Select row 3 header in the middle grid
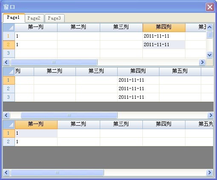 point(9,97)
